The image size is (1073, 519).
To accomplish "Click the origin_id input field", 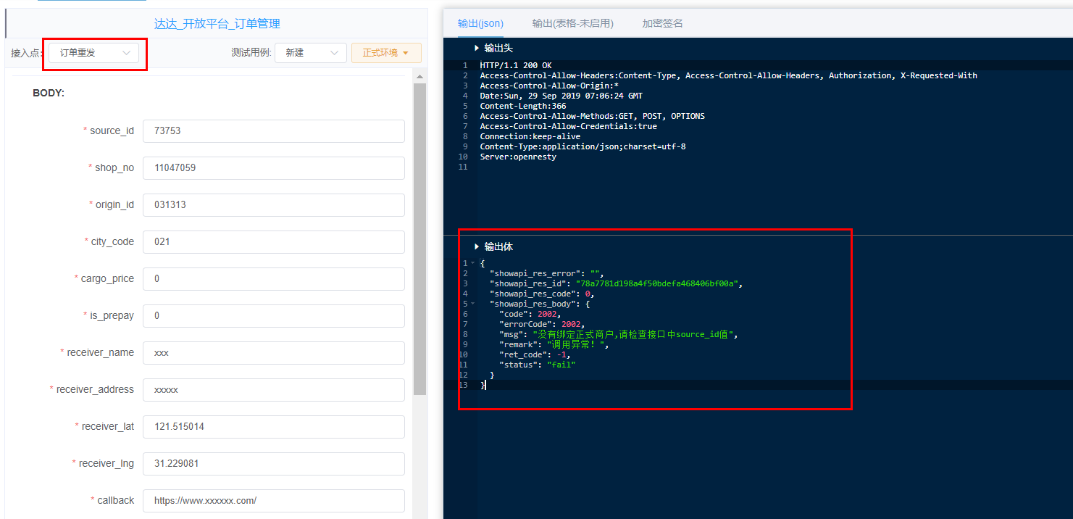I will click(274, 205).
